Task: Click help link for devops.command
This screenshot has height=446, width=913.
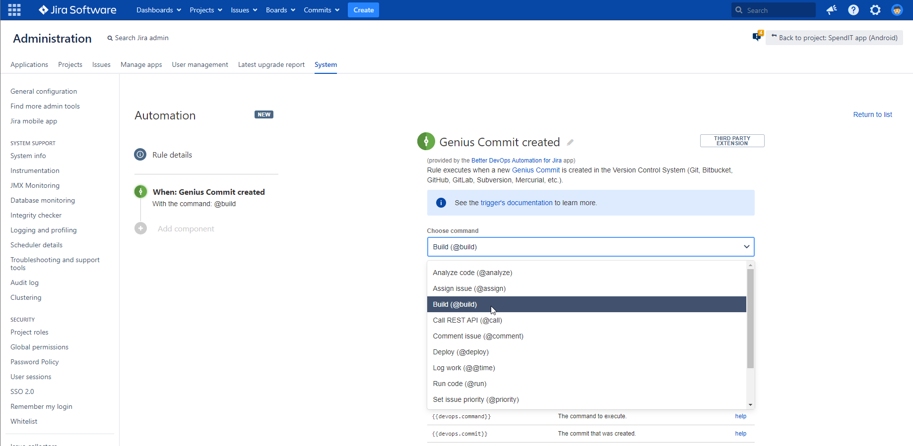Action: [741, 416]
